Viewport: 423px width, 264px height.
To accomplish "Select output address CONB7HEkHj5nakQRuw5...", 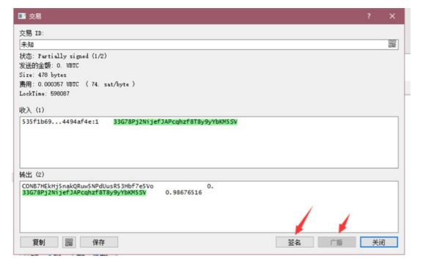I will tap(88, 186).
